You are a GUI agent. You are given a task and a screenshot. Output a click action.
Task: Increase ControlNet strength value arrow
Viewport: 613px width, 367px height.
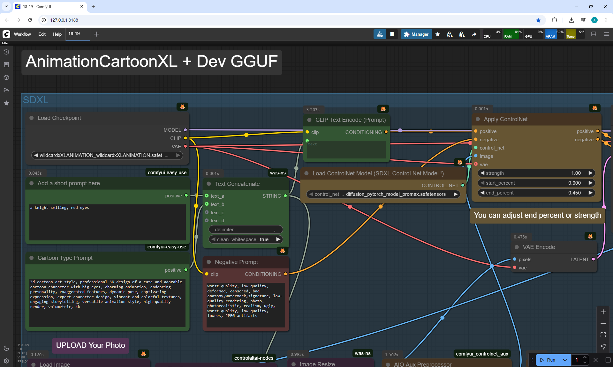(591, 173)
